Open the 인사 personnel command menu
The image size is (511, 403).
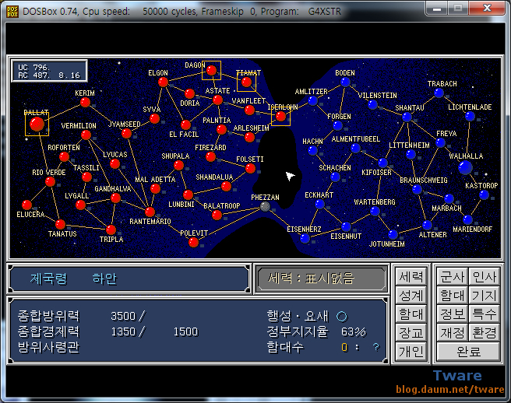coord(485,277)
